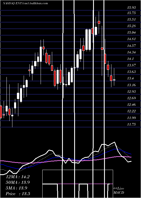Click the 50MA : 13.9 readout
141x198 pixels.
point(18,182)
